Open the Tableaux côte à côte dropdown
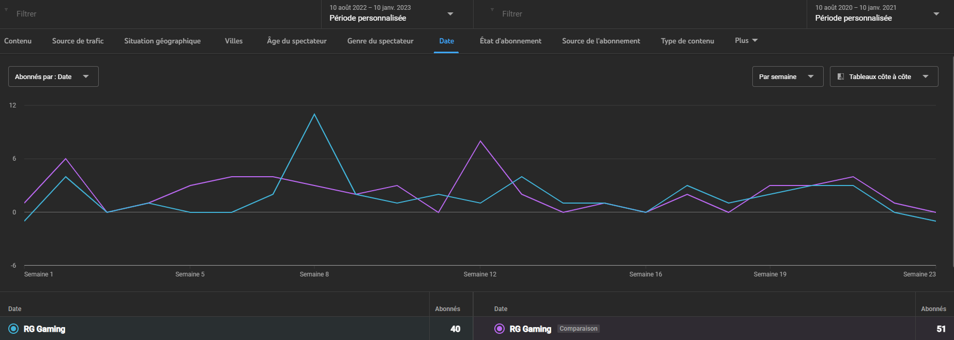Image resolution: width=954 pixels, height=340 pixels. pyautogui.click(x=884, y=76)
